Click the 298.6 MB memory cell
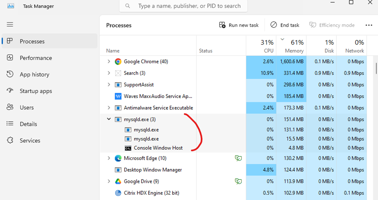 coord(291,84)
